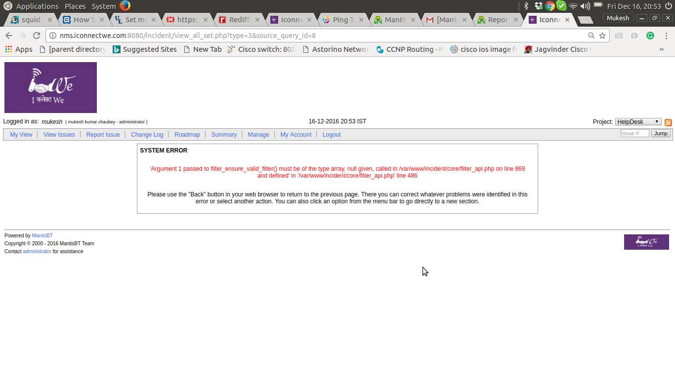675x379 pixels.
Task: Follow the MantisBT footer link
Action: tap(42, 236)
